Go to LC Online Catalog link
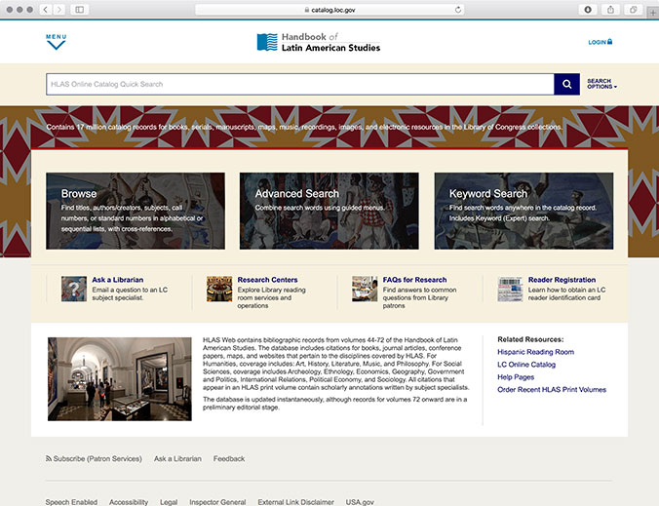The width and height of the screenshot is (659, 506). (x=526, y=365)
